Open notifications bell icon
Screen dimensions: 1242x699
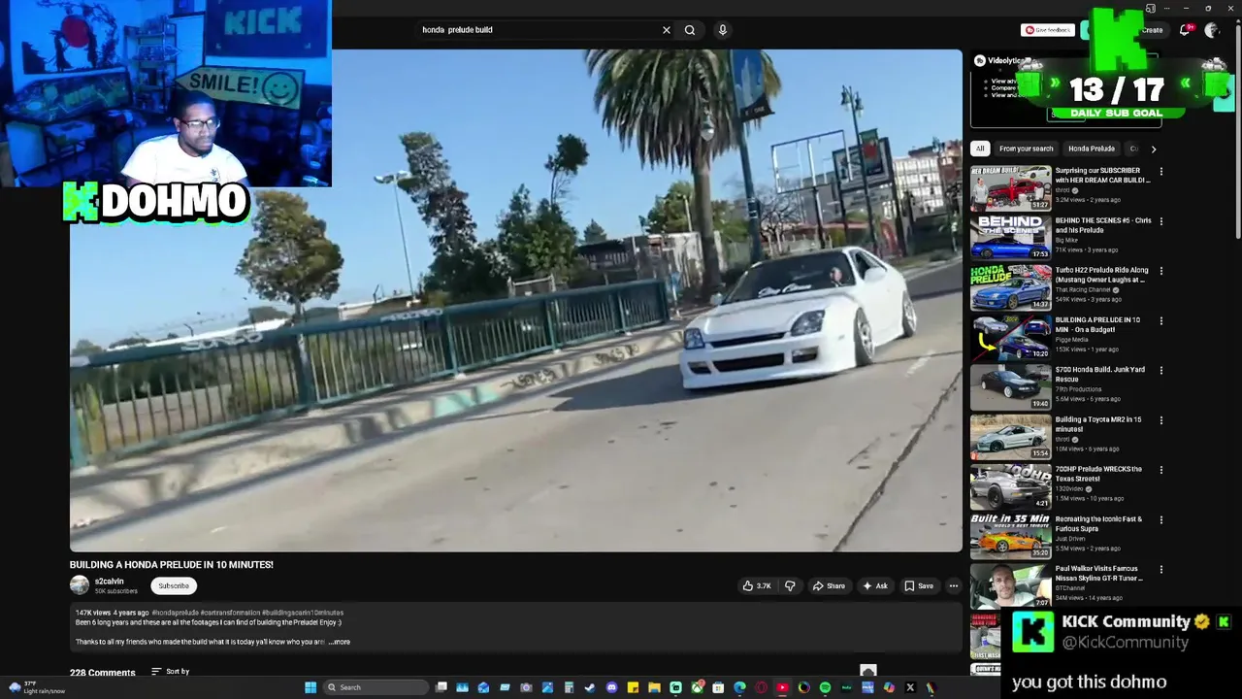1185,30
